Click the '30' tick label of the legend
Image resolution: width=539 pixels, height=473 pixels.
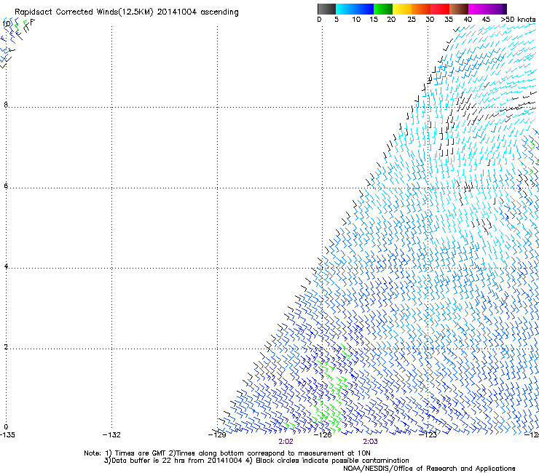coord(430,19)
